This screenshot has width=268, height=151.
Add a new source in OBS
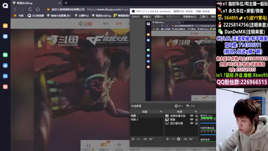coord(167,139)
